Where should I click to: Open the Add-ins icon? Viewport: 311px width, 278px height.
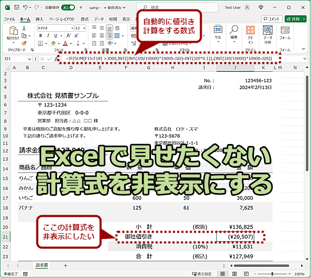(250, 34)
